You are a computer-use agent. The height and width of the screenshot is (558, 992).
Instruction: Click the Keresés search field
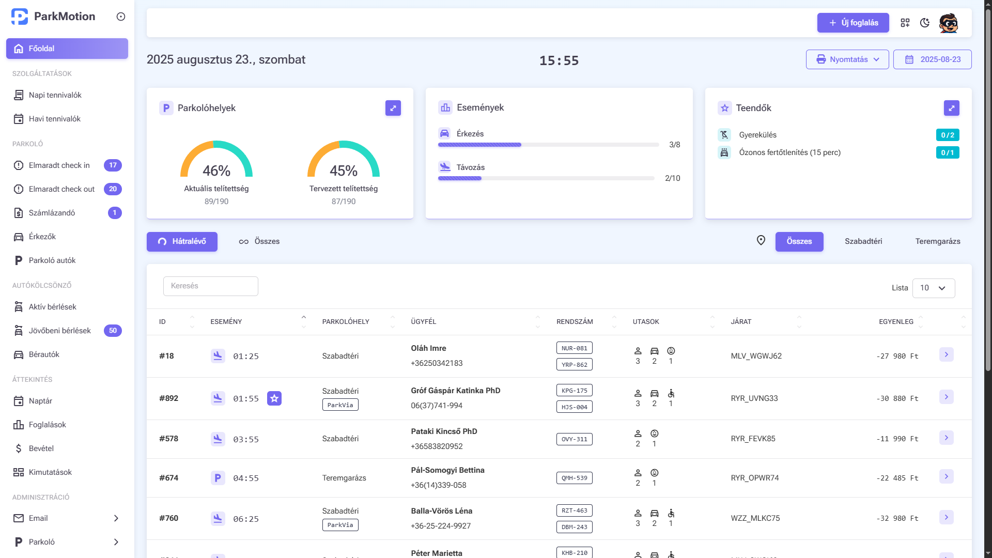pos(210,286)
